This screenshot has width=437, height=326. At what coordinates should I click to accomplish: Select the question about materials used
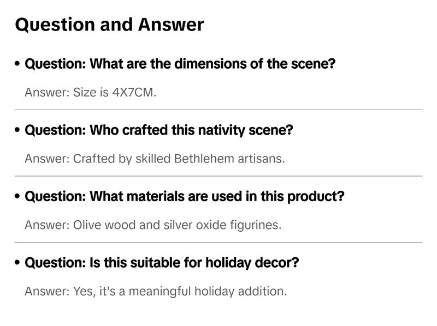tap(185, 196)
